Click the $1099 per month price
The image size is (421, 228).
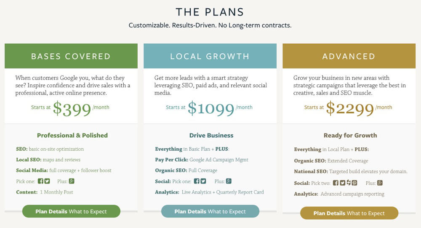click(x=209, y=108)
